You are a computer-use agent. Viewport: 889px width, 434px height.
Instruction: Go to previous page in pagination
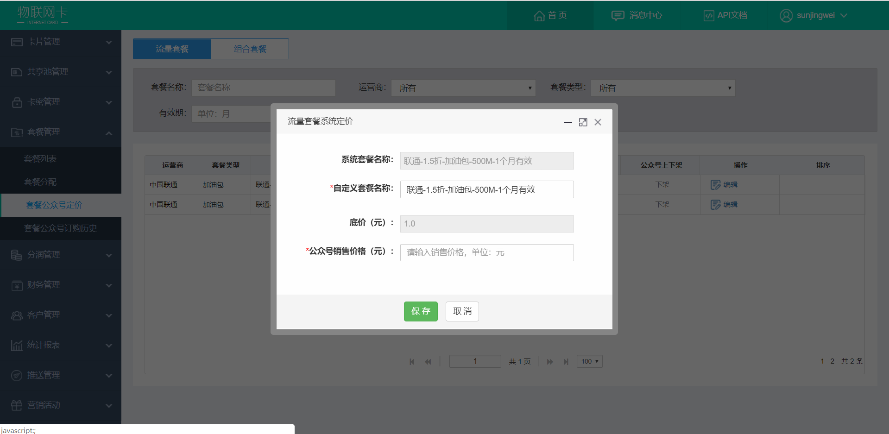pos(428,362)
